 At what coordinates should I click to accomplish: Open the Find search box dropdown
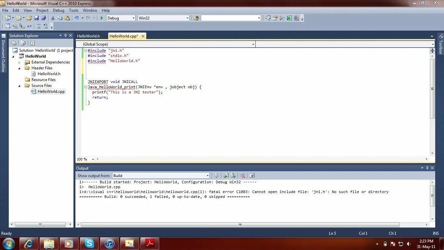pos(259,18)
